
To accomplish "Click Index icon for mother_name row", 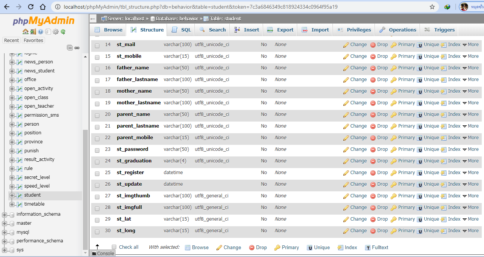I will pyautogui.click(x=443, y=92).
